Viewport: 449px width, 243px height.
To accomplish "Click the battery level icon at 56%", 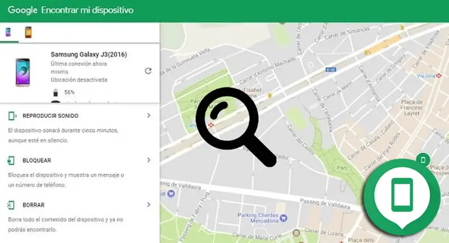I will point(56,92).
